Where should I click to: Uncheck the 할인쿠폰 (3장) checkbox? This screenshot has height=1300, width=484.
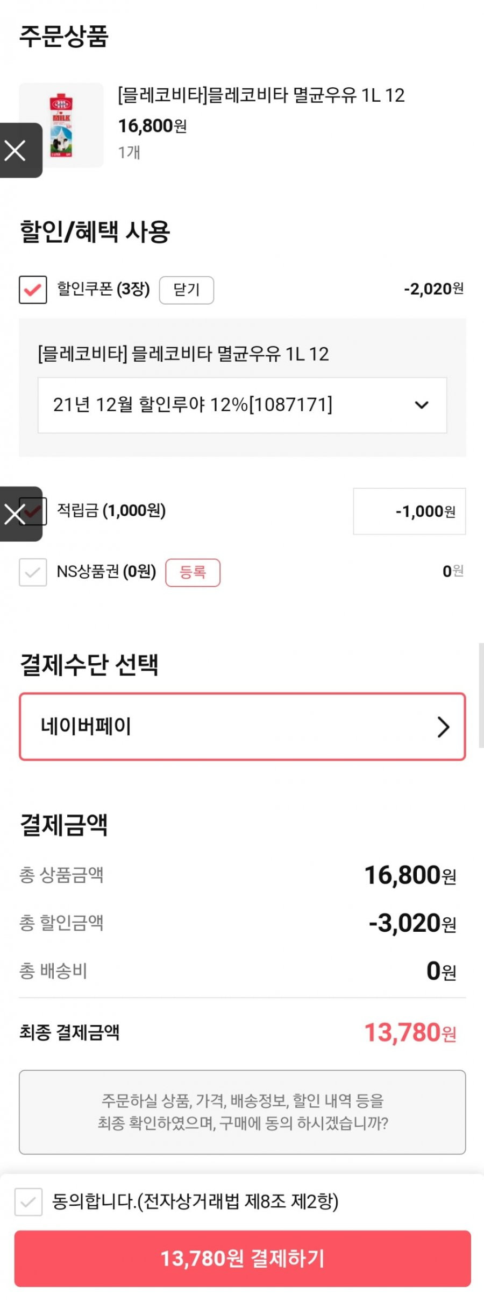pos(33,290)
